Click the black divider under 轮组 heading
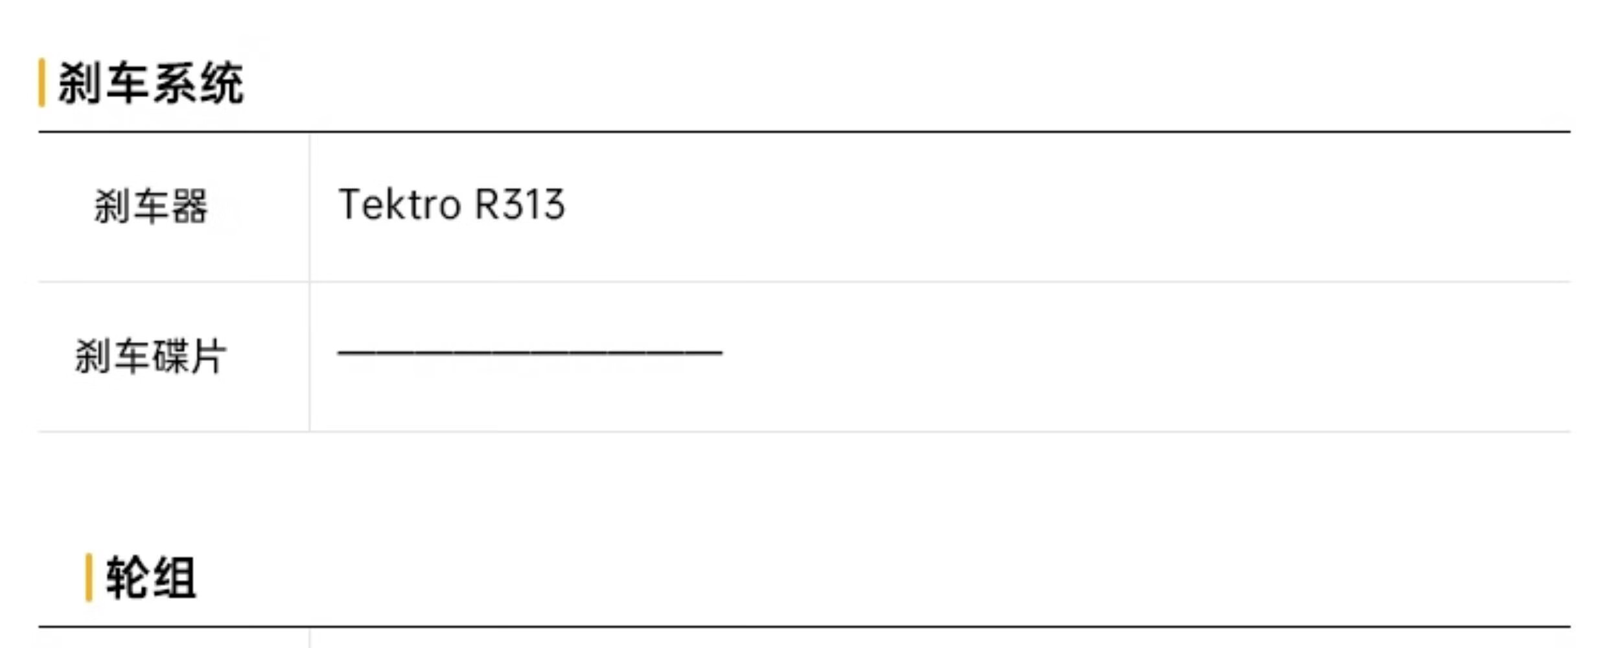Image resolution: width=1607 pixels, height=648 pixels. point(804,627)
